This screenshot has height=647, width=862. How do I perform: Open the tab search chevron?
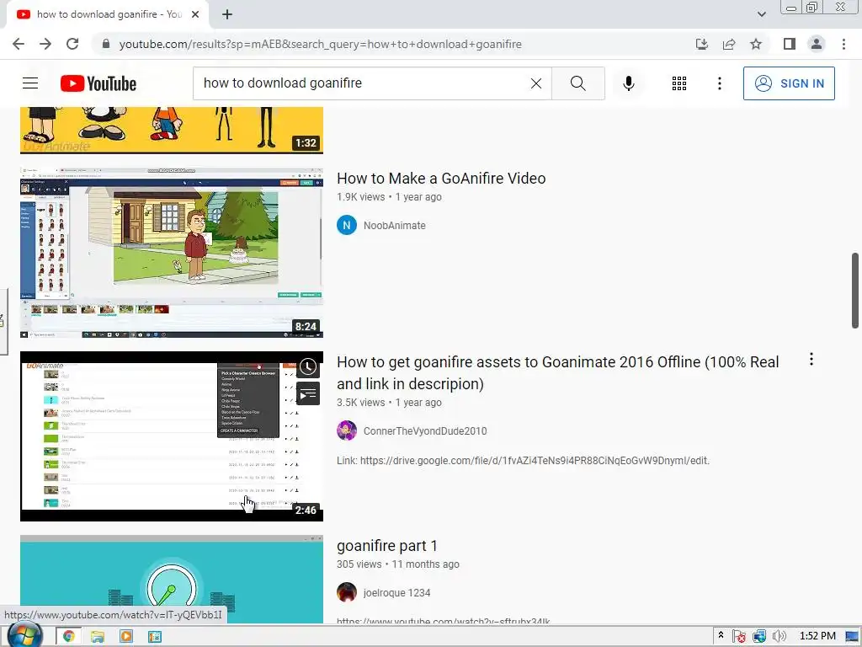point(761,14)
